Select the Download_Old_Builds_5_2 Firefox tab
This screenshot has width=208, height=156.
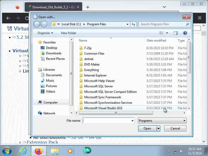click(x=53, y=7)
